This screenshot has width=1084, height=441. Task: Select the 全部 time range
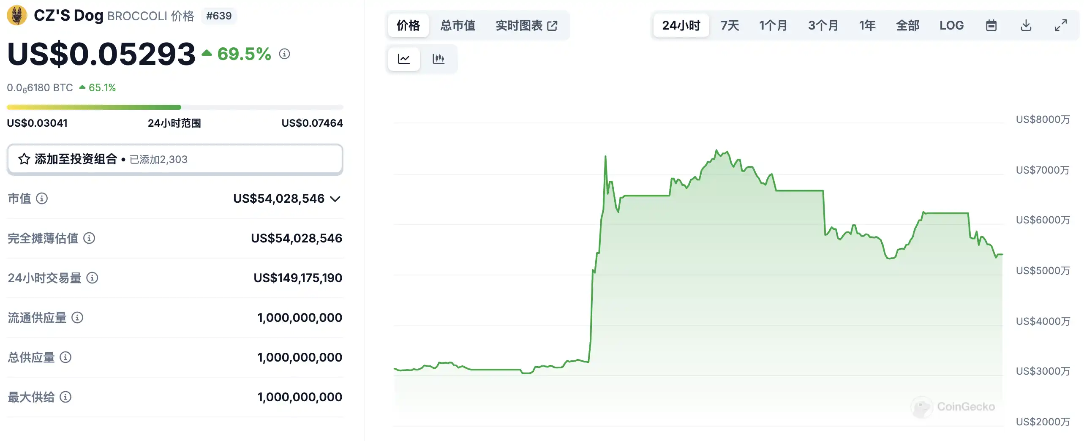[x=907, y=25]
